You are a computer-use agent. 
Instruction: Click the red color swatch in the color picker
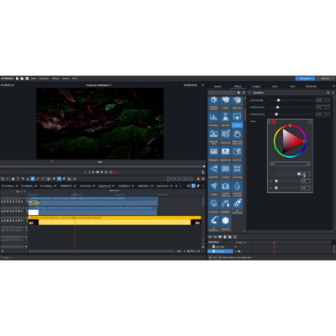click(x=274, y=121)
